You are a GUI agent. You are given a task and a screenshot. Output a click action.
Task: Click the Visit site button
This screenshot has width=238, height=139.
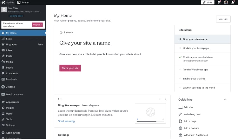pos(223,19)
